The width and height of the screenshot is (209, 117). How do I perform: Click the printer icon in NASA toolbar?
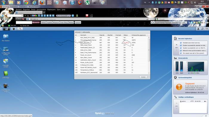tap(77, 16)
